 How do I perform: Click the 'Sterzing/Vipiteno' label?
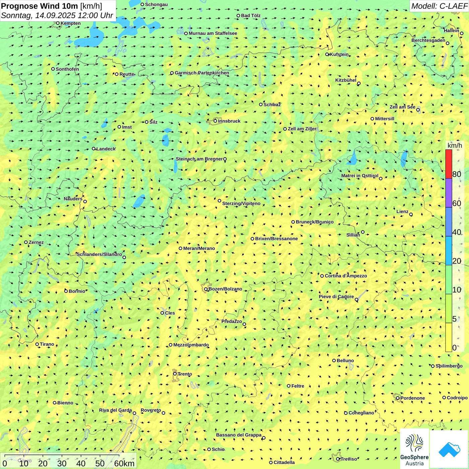pyautogui.click(x=241, y=203)
